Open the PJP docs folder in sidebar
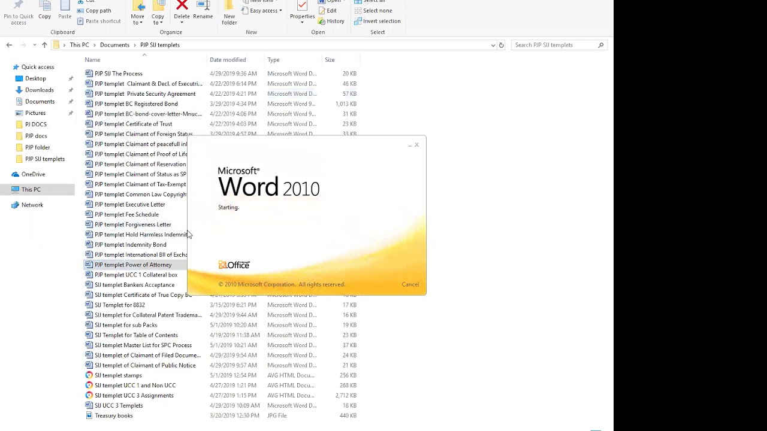This screenshot has width=767, height=431. click(x=36, y=136)
